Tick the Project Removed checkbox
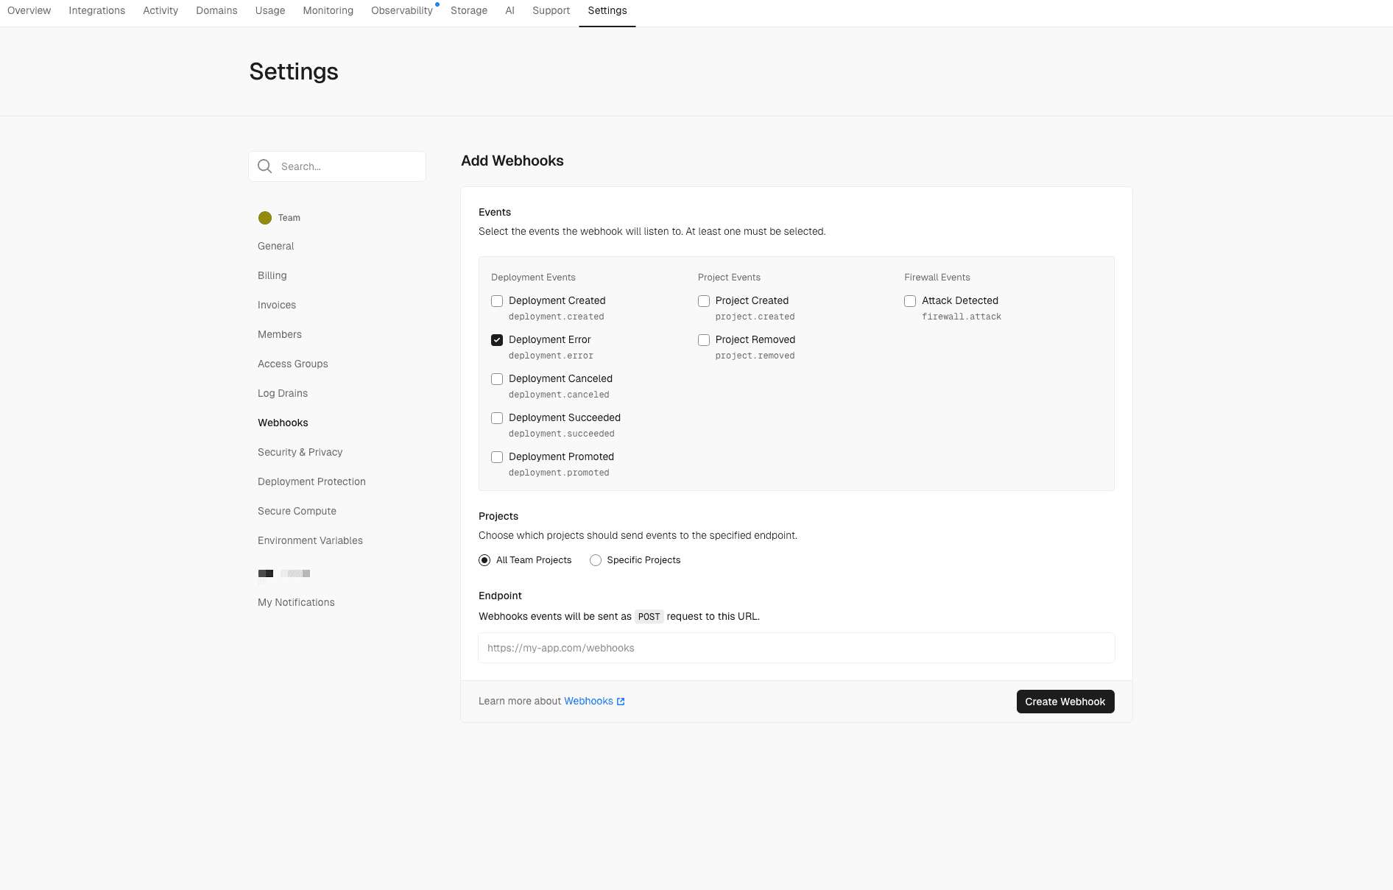 coord(704,340)
